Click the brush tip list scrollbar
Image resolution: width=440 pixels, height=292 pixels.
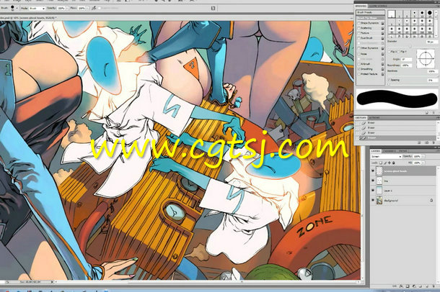pos(436,24)
